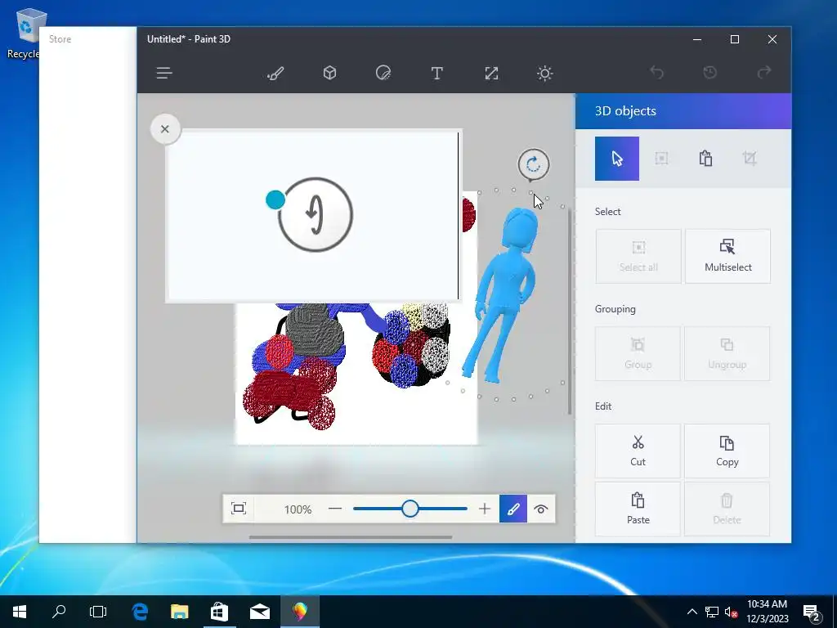Open Microsoft Store from taskbar
The image size is (837, 628).
[219, 612]
